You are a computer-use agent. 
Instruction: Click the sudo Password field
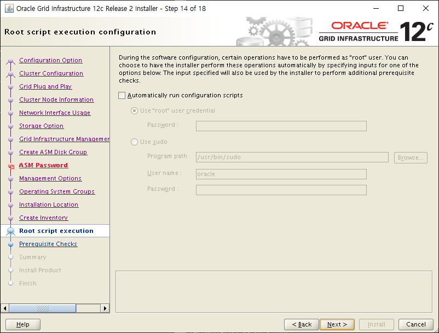tap(281, 190)
